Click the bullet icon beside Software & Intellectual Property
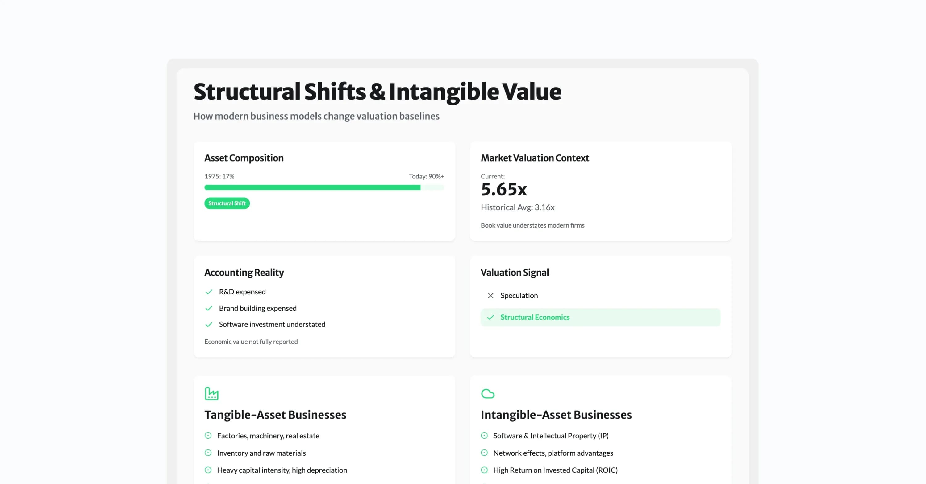The height and width of the screenshot is (484, 926). point(484,436)
